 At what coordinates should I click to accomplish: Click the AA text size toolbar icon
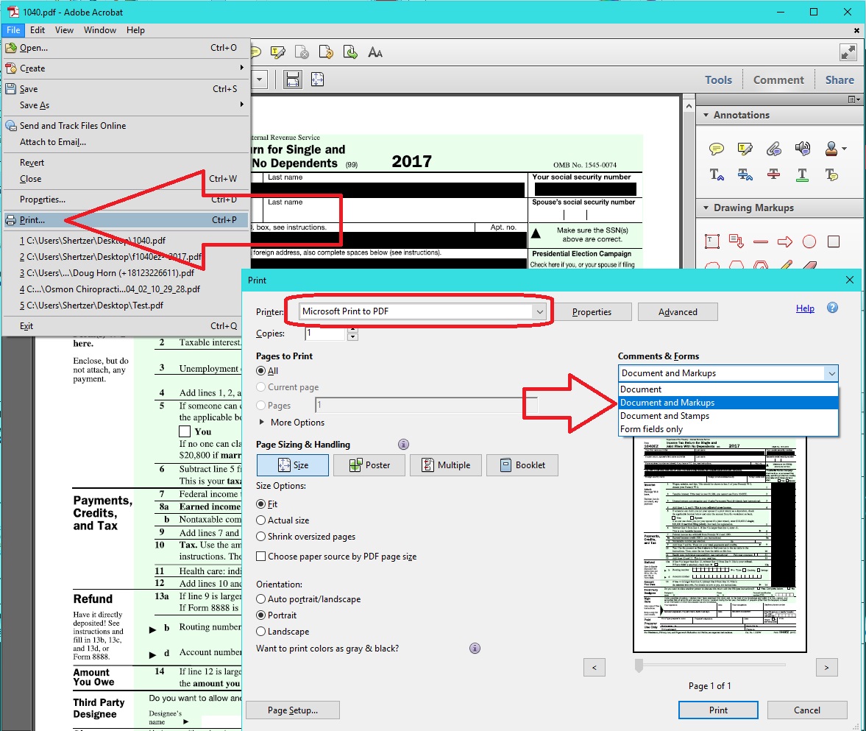pyautogui.click(x=375, y=52)
